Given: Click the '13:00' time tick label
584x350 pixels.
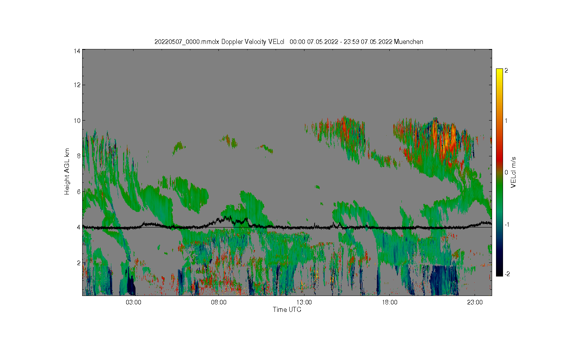Looking at the screenshot, I should (304, 303).
